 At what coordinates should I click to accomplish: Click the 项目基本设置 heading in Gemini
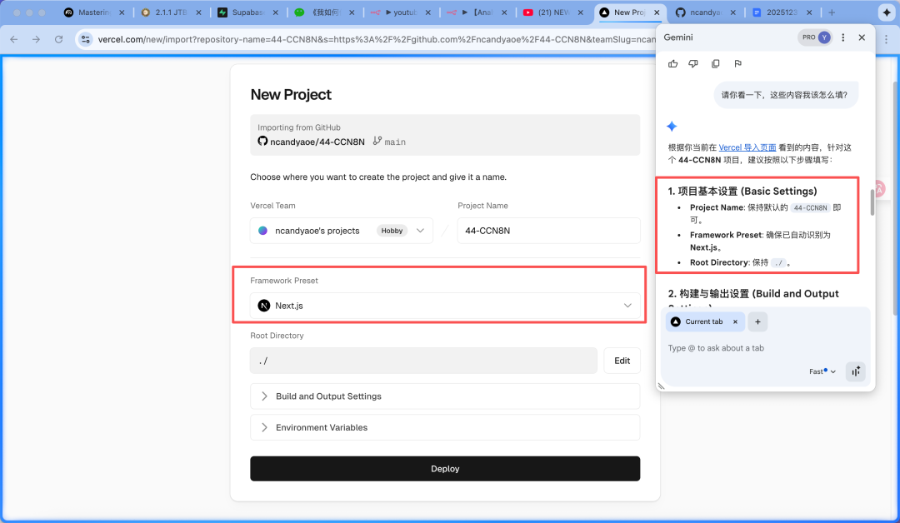tap(742, 191)
